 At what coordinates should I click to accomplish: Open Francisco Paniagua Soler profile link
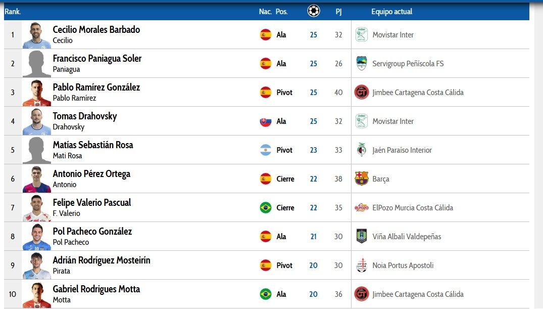97,59
